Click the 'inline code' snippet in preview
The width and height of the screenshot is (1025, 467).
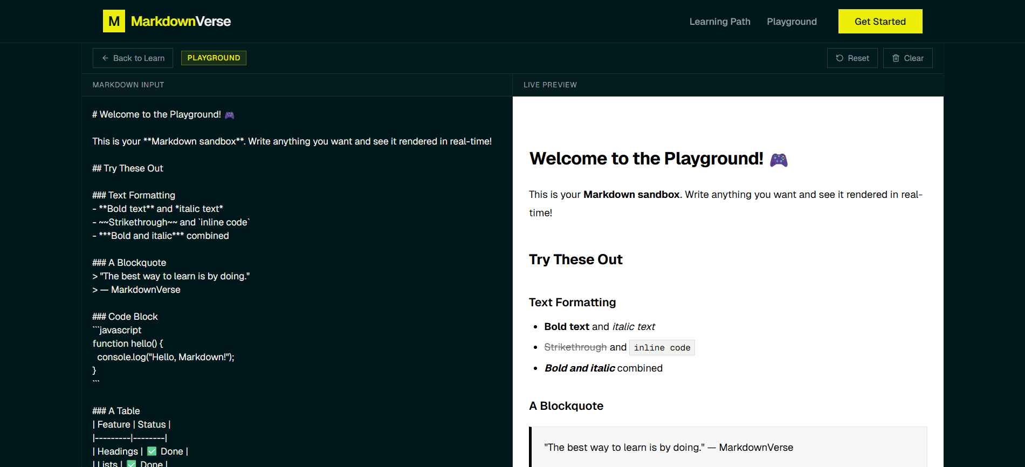click(662, 348)
